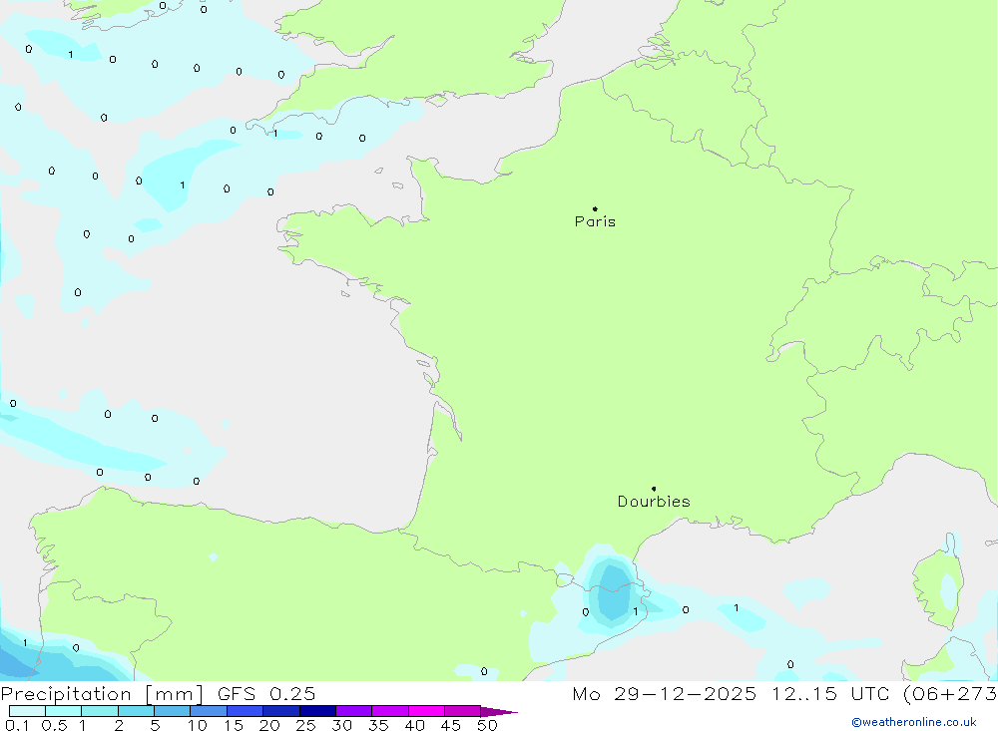This screenshot has height=731, width=998.
Task: Click the 'Mo 29-12-2025' date text
Action: [665, 693]
